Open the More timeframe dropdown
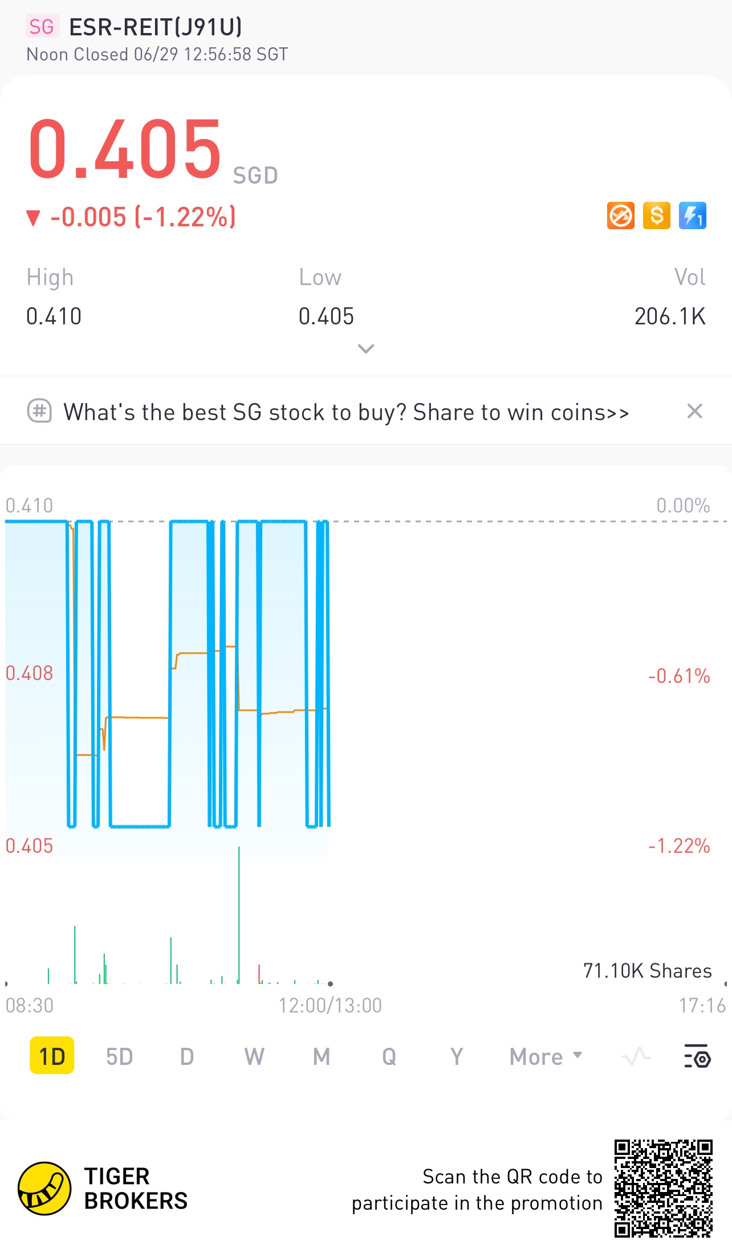The width and height of the screenshot is (732, 1257). click(546, 1056)
